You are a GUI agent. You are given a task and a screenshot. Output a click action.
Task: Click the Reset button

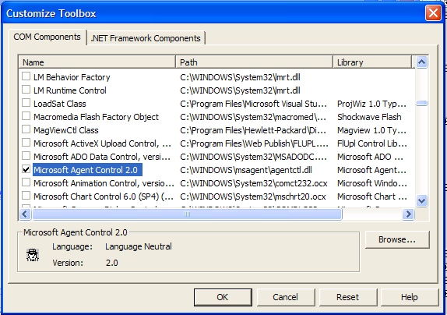pyautogui.click(x=348, y=297)
